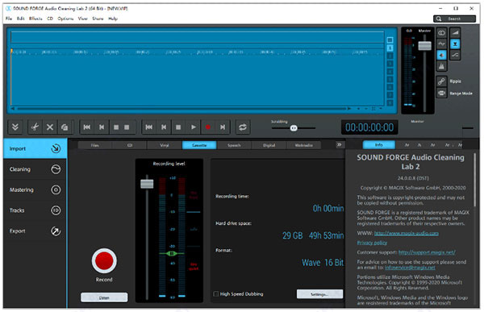Select the Info tab in the right panel
484x312 pixels.
[x=379, y=145]
